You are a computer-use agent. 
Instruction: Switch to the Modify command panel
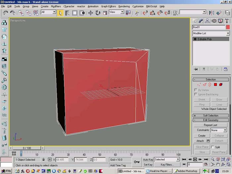pyautogui.click(x=201, y=21)
